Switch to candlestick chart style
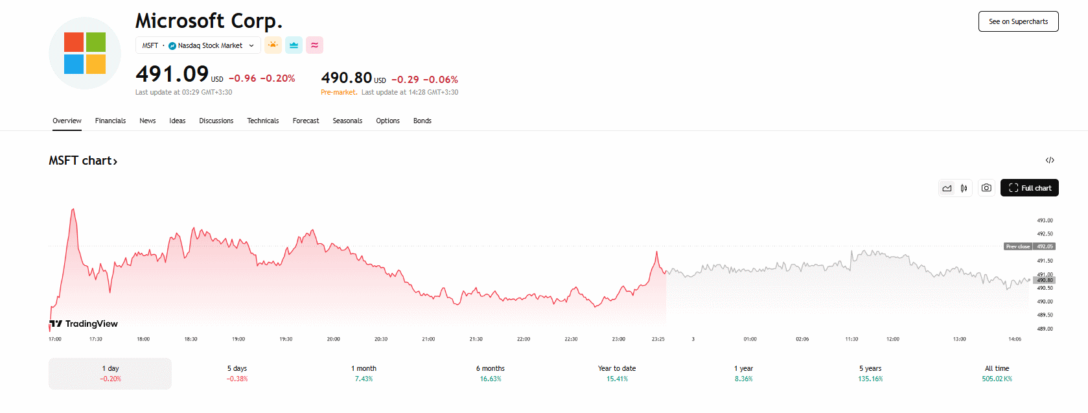Viewport: 1088px width, 413px height. [x=964, y=188]
